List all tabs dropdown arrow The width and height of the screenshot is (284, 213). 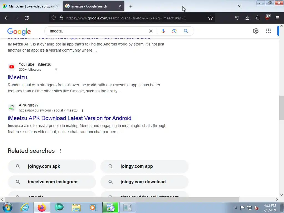[x=239, y=6]
